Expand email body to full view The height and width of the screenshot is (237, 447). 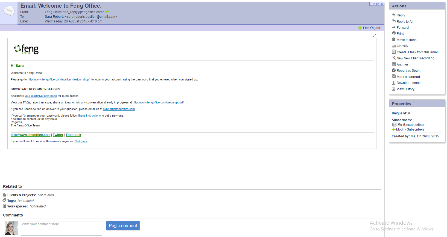tap(374, 36)
